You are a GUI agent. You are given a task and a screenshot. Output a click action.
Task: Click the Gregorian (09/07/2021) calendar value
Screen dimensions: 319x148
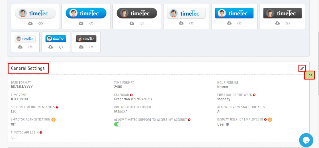point(133,99)
